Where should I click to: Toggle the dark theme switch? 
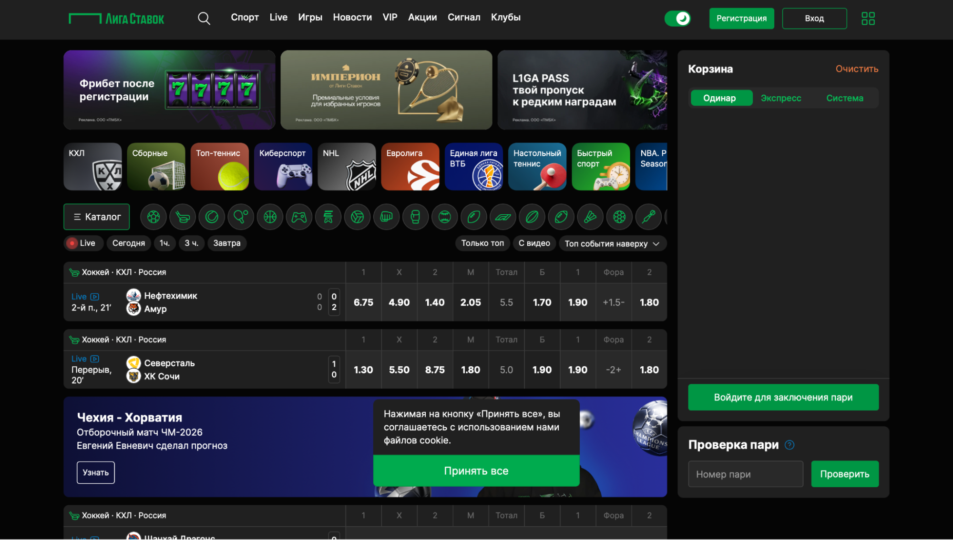[677, 19]
